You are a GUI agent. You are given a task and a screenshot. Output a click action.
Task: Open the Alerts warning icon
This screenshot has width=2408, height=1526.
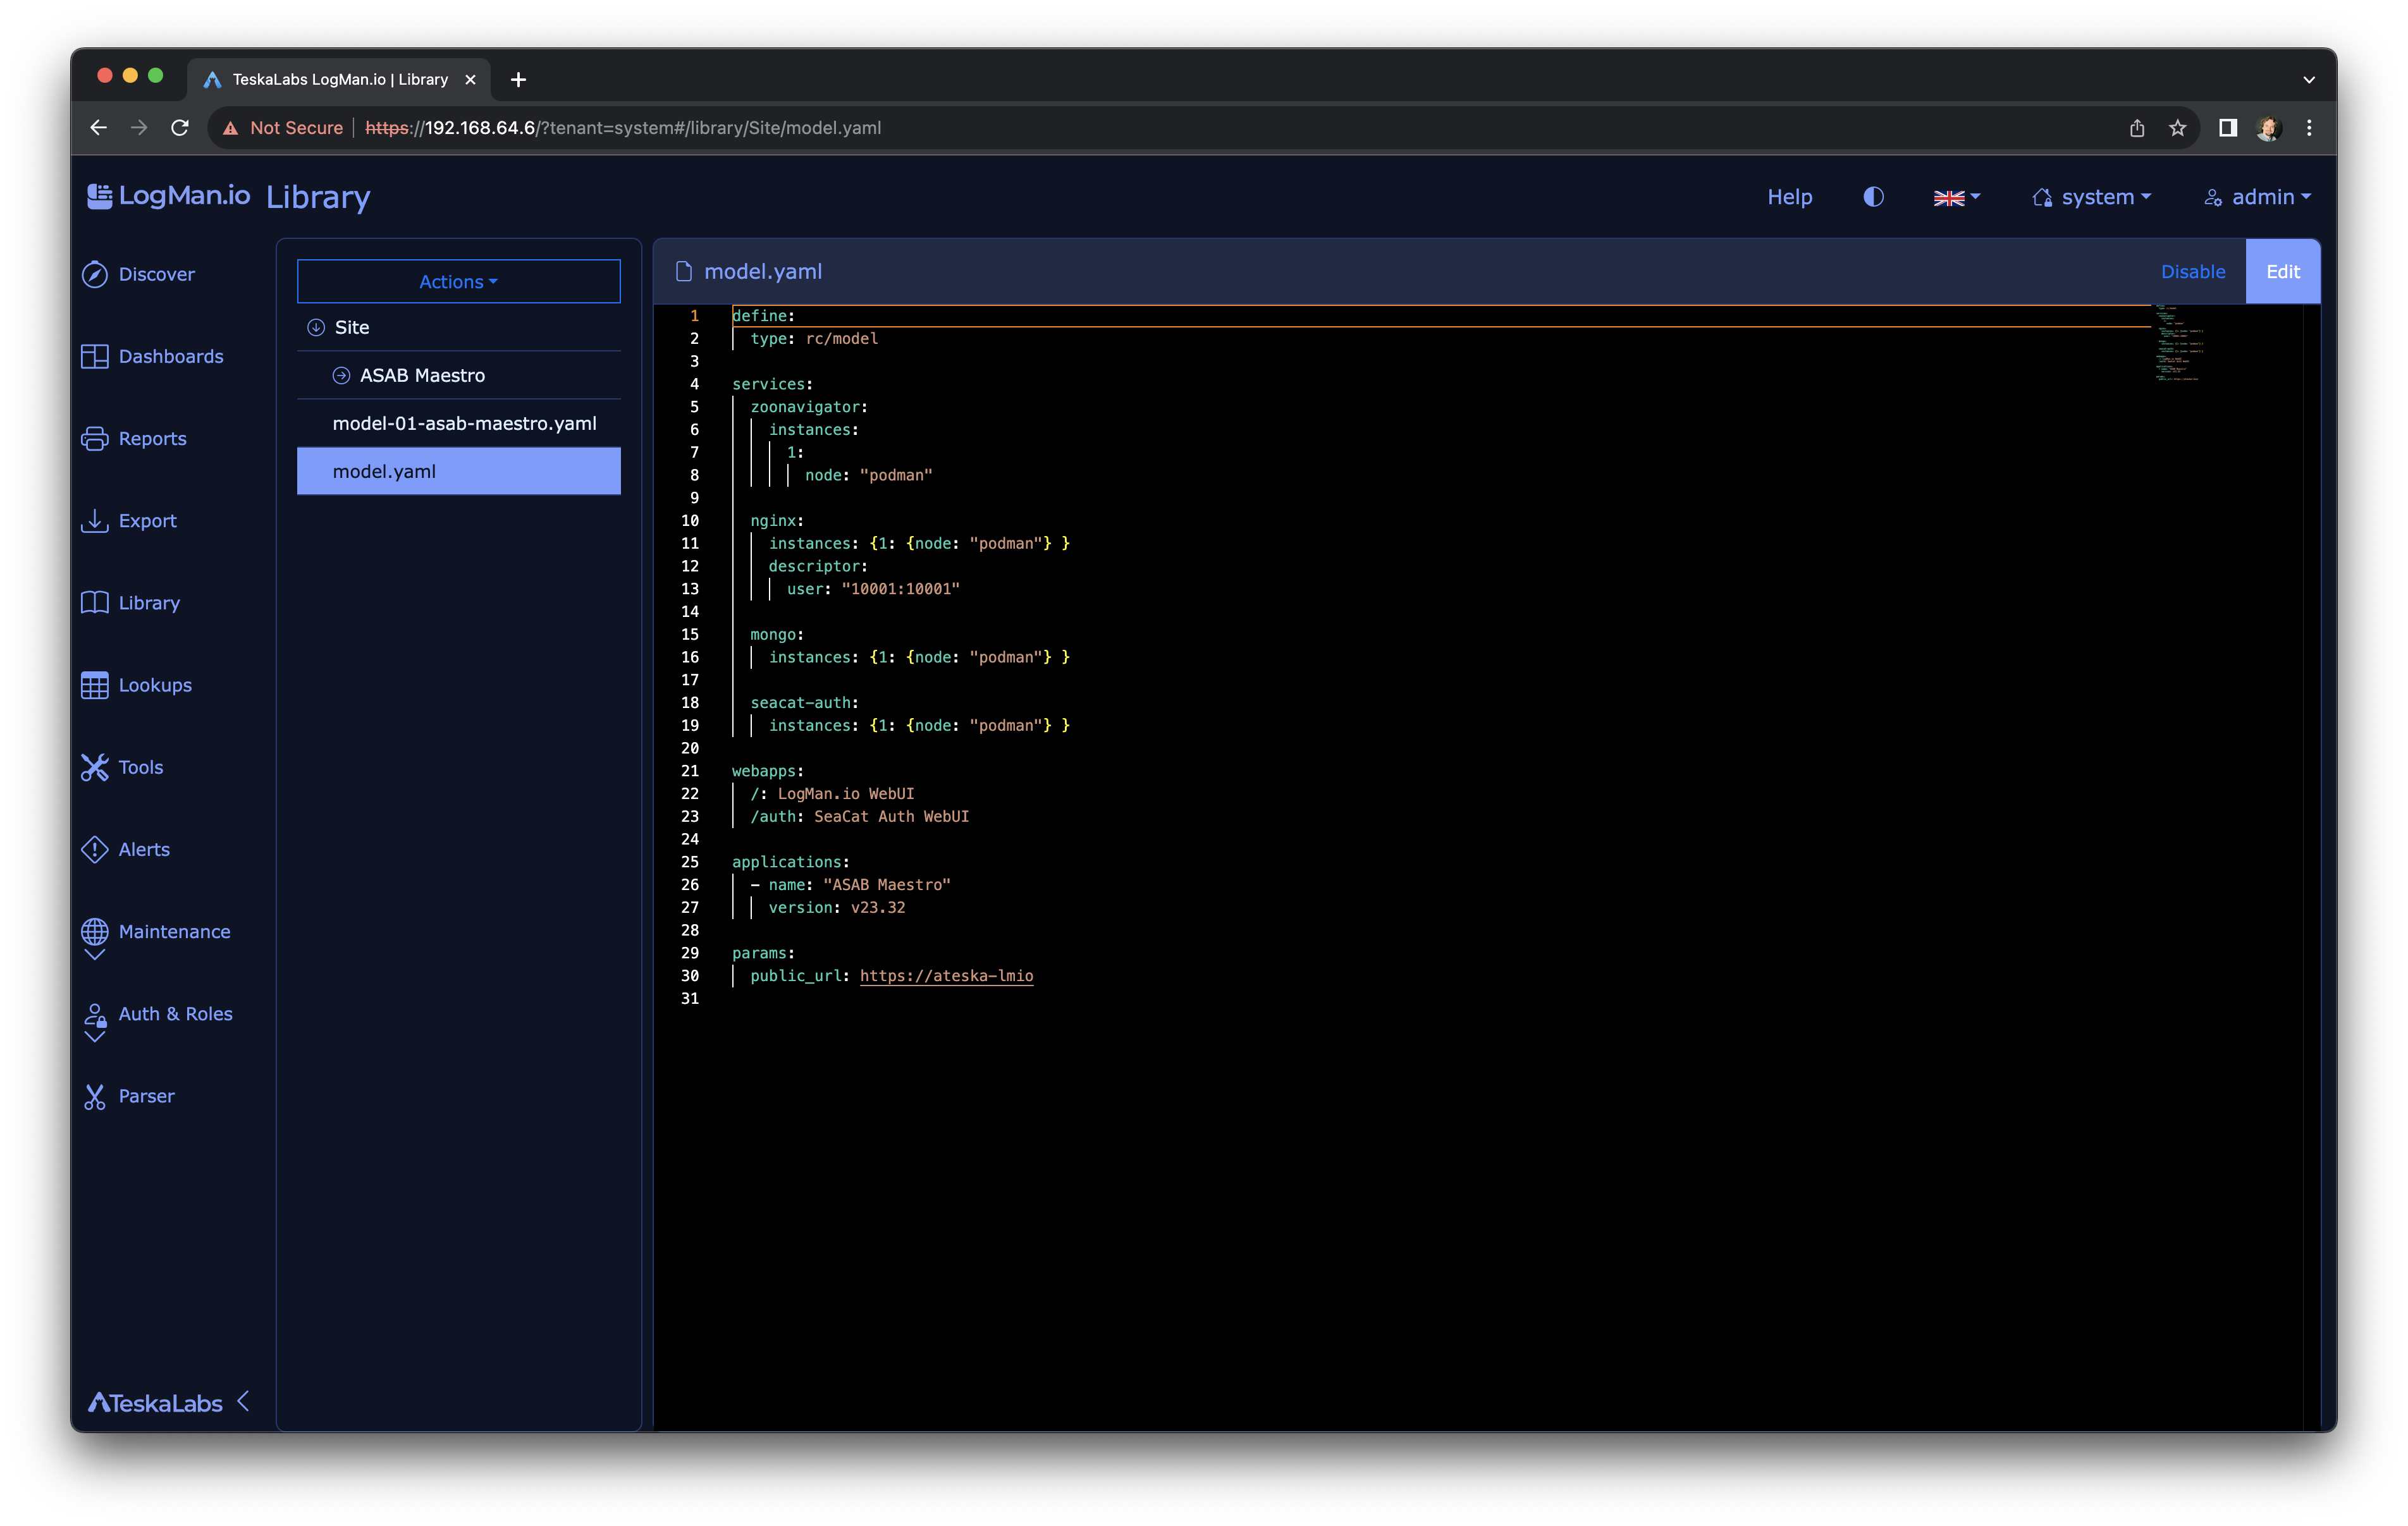95,849
